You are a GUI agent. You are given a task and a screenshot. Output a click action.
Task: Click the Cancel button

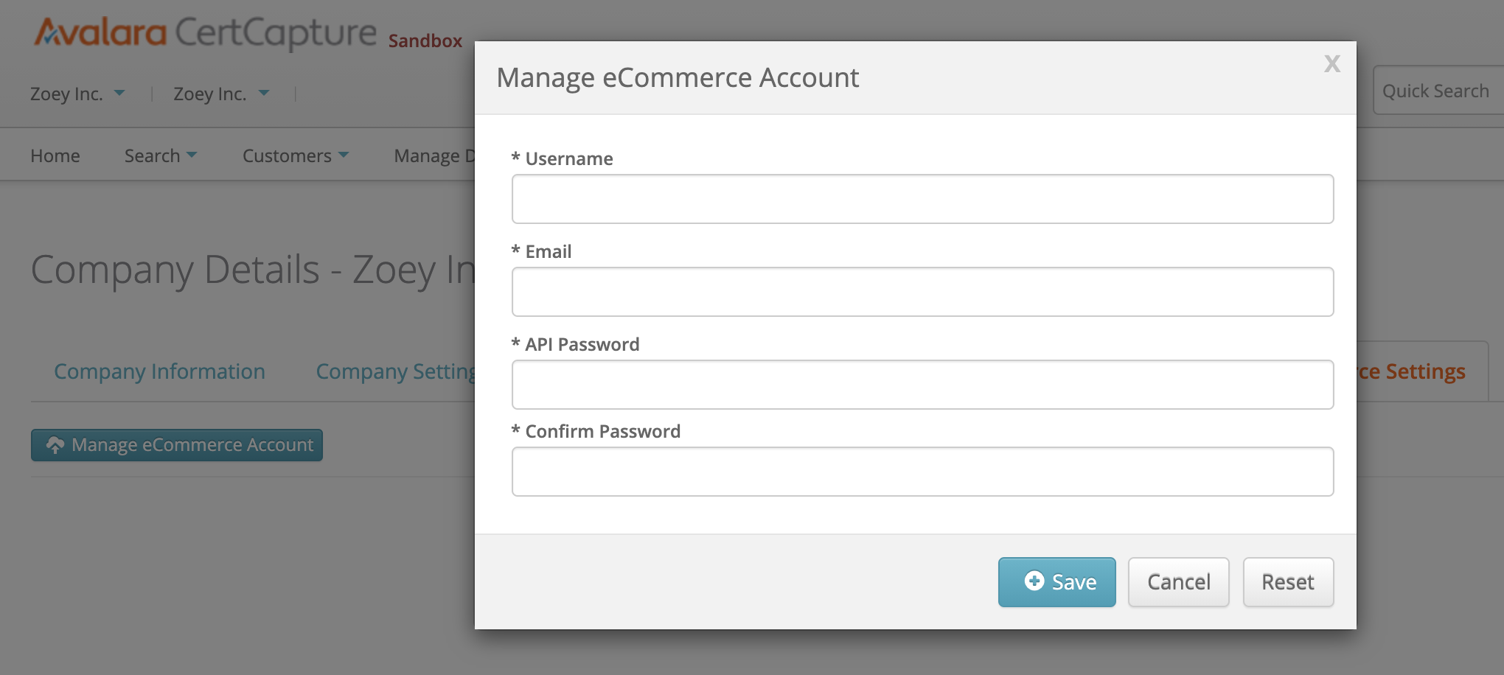tap(1178, 582)
